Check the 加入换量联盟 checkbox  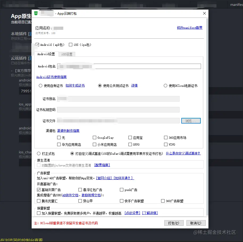[x=39, y=213]
